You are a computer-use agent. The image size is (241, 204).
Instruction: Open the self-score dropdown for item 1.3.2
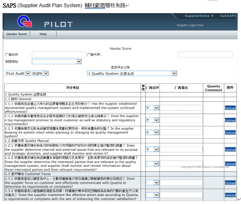[152, 195]
